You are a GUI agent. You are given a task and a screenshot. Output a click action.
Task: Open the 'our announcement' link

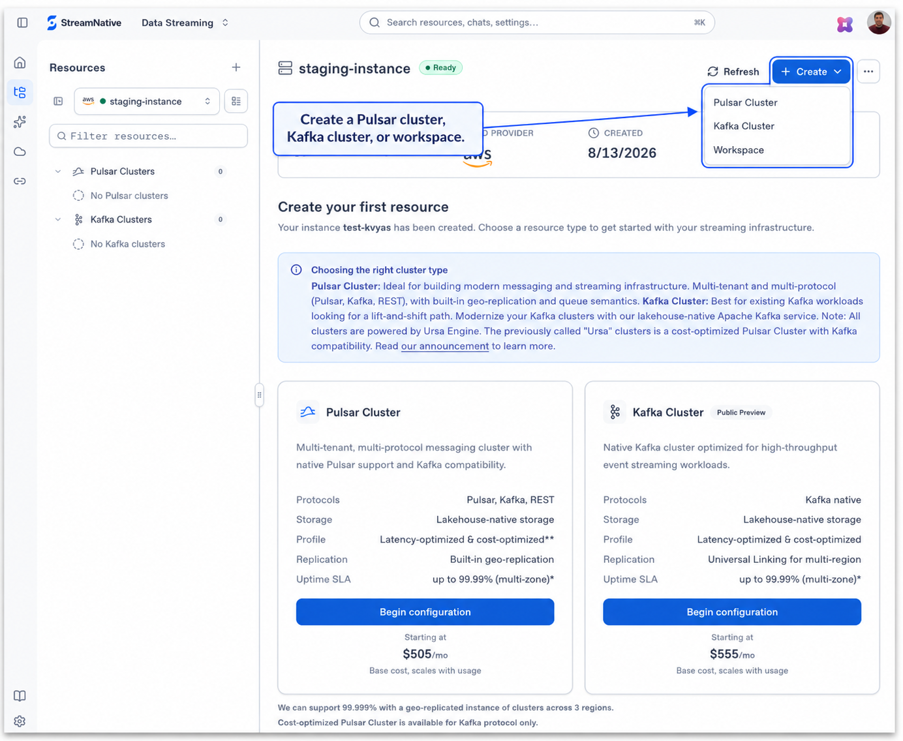click(x=445, y=346)
